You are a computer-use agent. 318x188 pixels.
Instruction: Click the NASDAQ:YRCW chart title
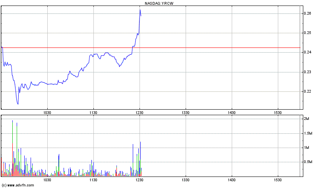(x=159, y=3)
